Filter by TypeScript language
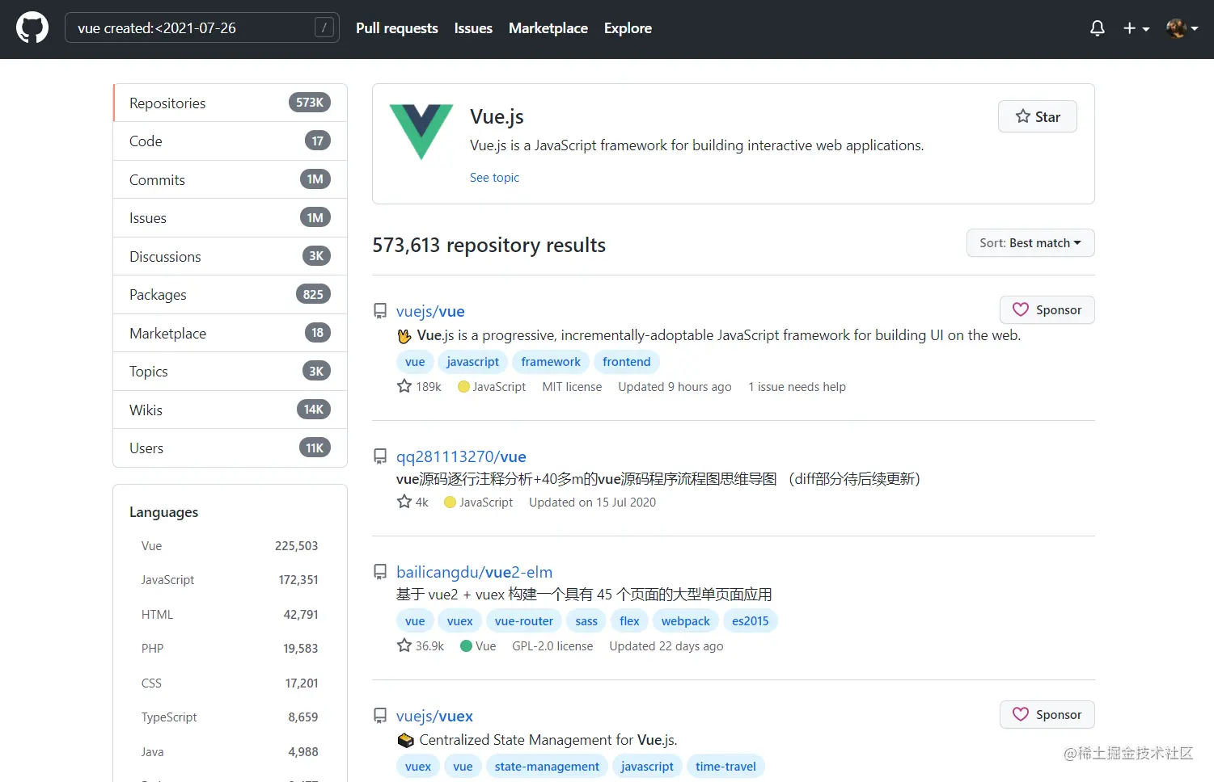 [x=230, y=717]
